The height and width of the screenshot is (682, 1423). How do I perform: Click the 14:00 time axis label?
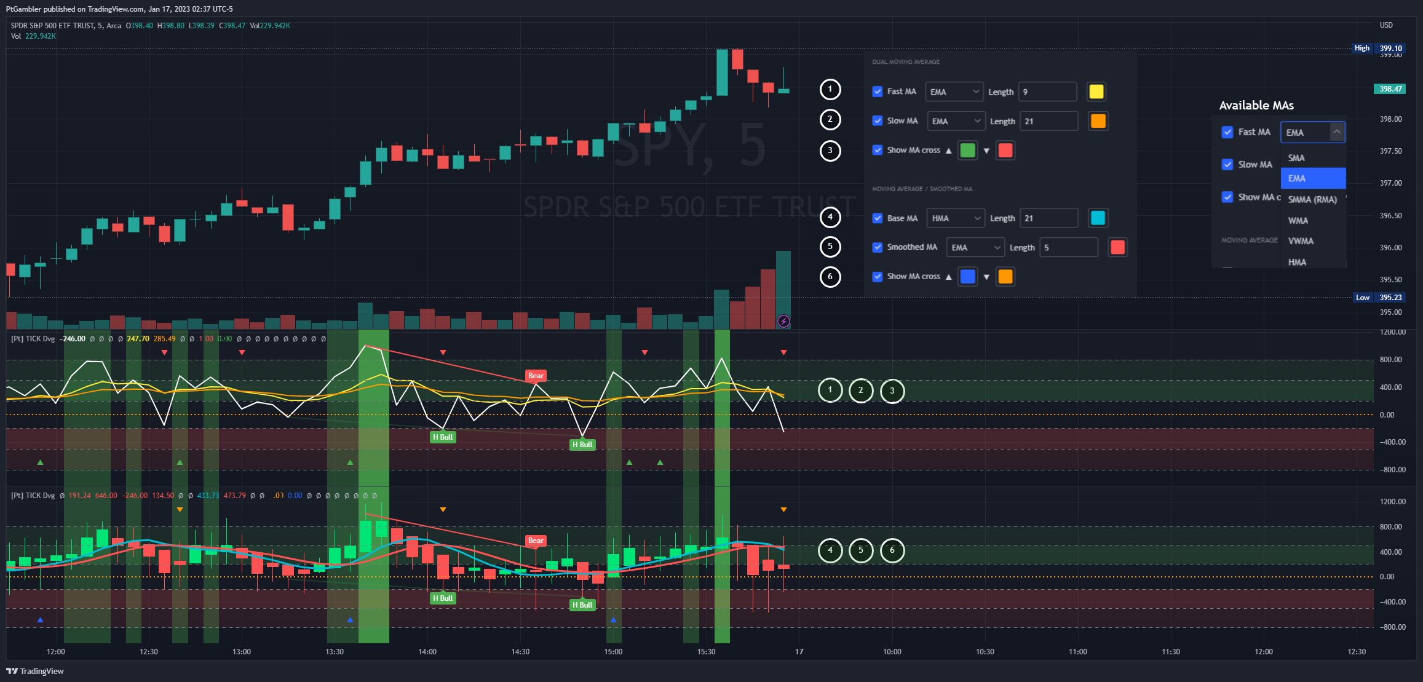pyautogui.click(x=427, y=652)
